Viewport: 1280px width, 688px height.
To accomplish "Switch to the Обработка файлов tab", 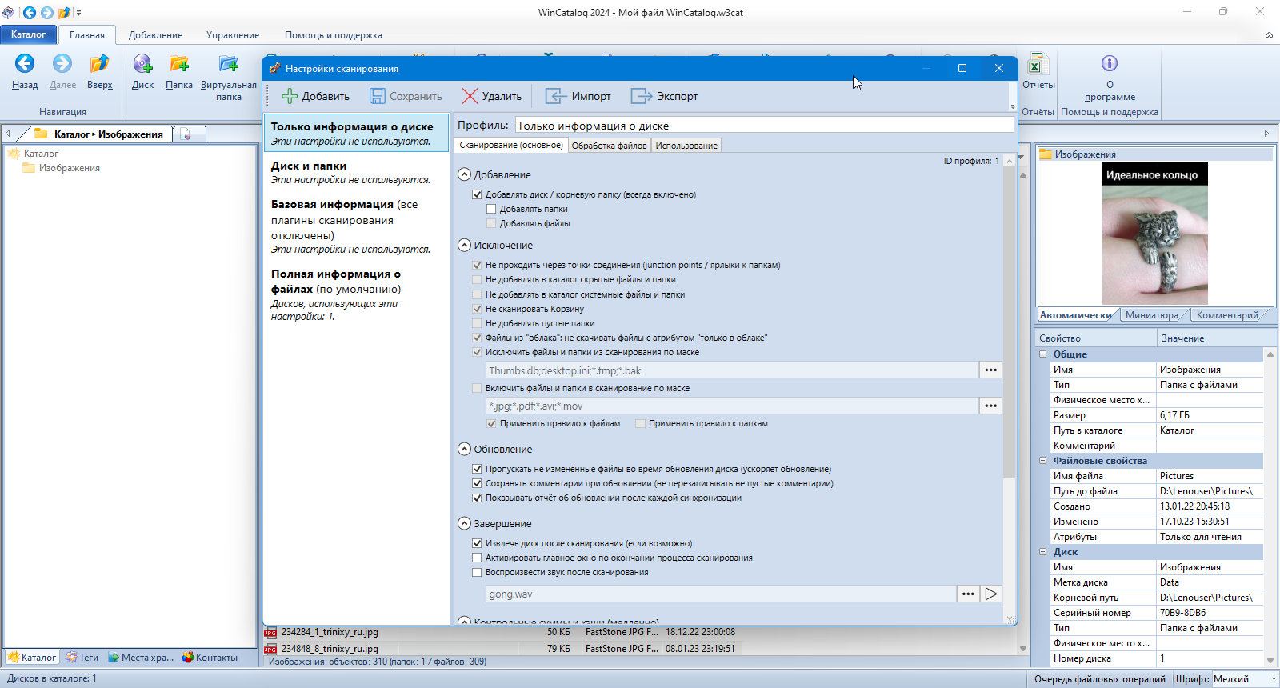I will (609, 146).
